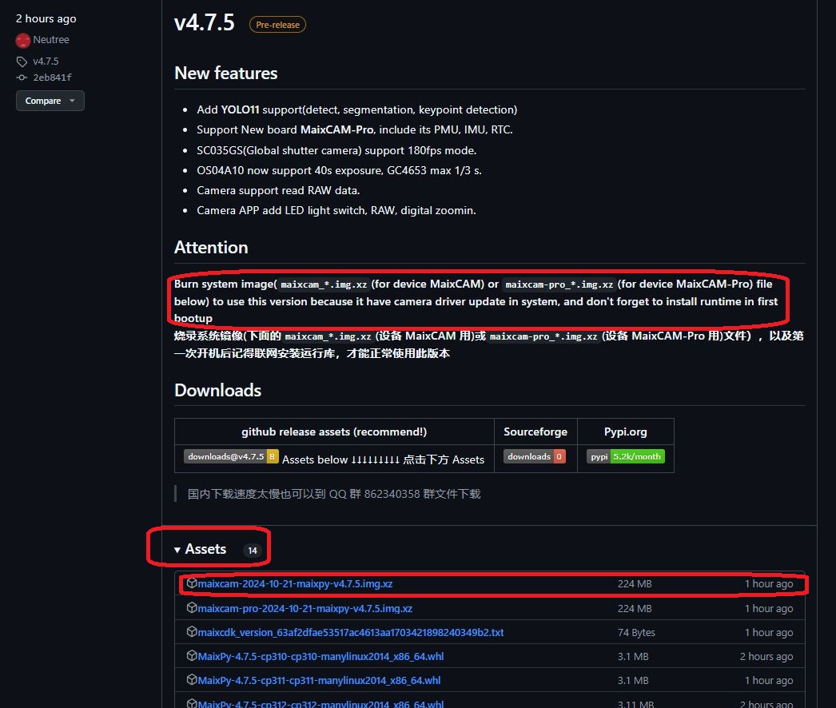The width and height of the screenshot is (836, 708).
Task: Open the v4.7.5 tag link
Action: click(46, 62)
